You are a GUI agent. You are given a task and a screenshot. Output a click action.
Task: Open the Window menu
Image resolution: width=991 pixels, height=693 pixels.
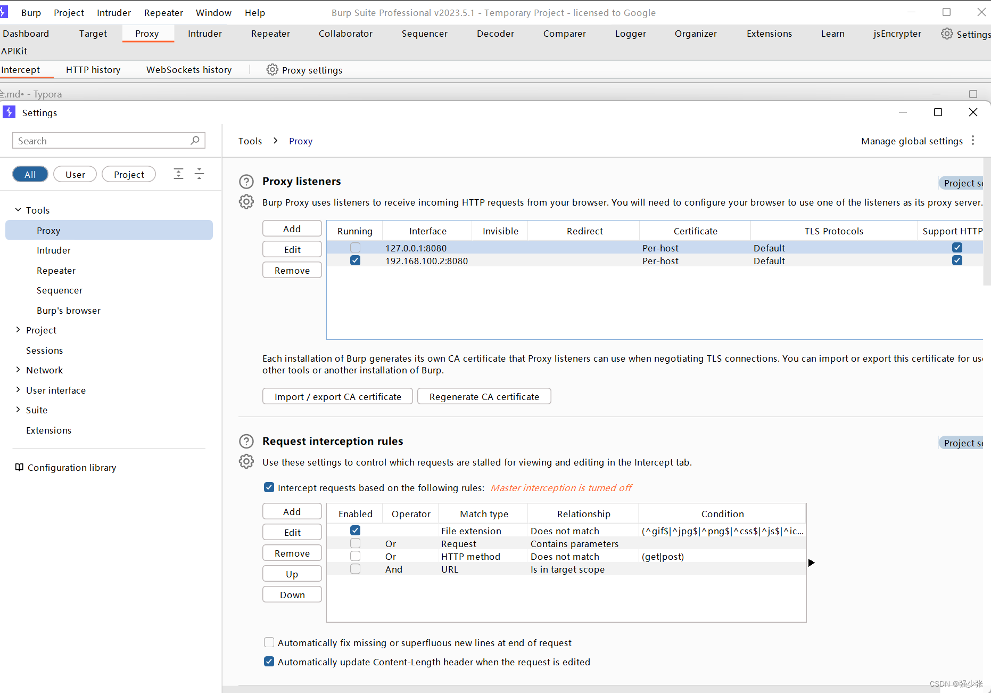(x=213, y=13)
